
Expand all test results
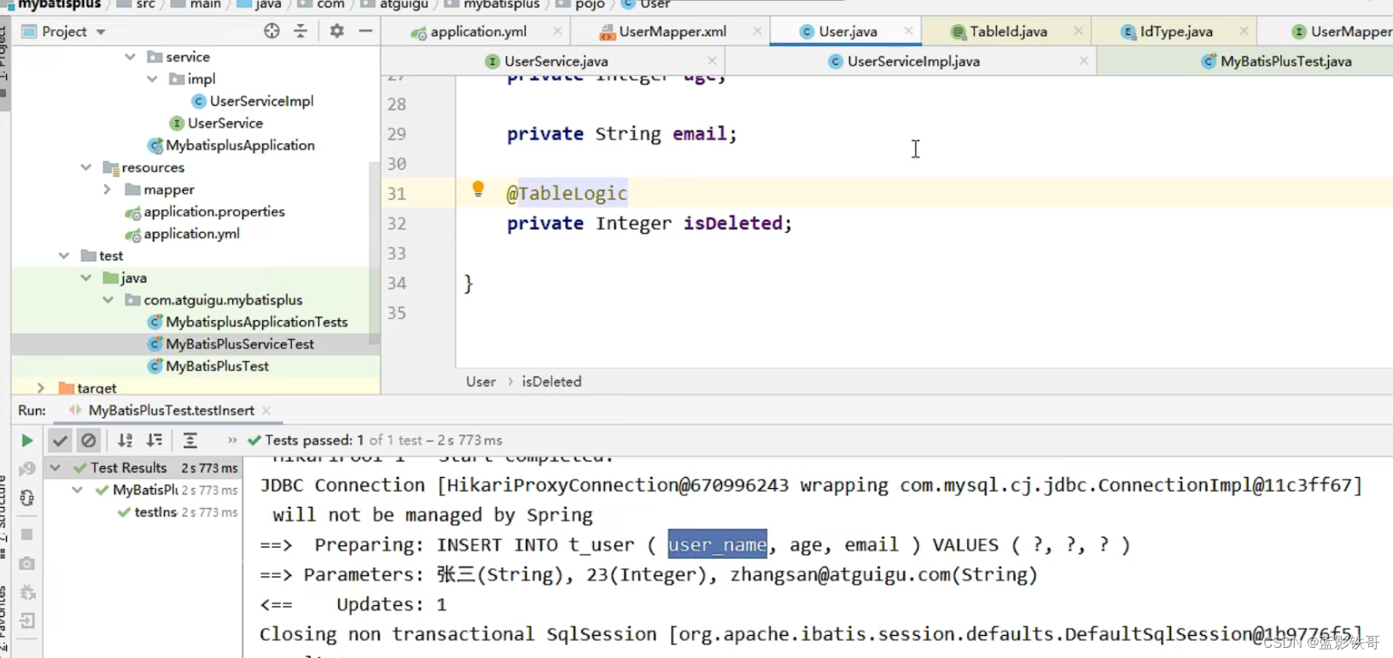[x=190, y=440]
